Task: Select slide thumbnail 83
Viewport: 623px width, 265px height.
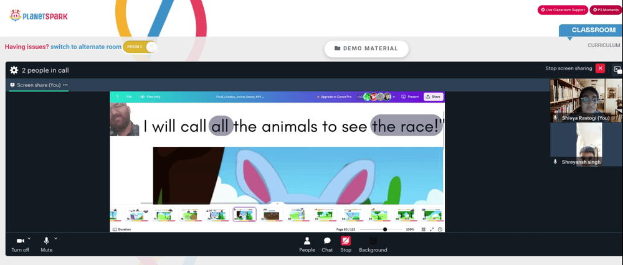Action: [325, 215]
